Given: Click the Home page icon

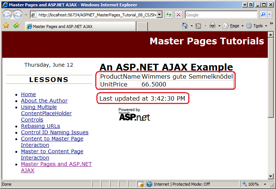Looking at the screenshot, I should [x=185, y=26].
